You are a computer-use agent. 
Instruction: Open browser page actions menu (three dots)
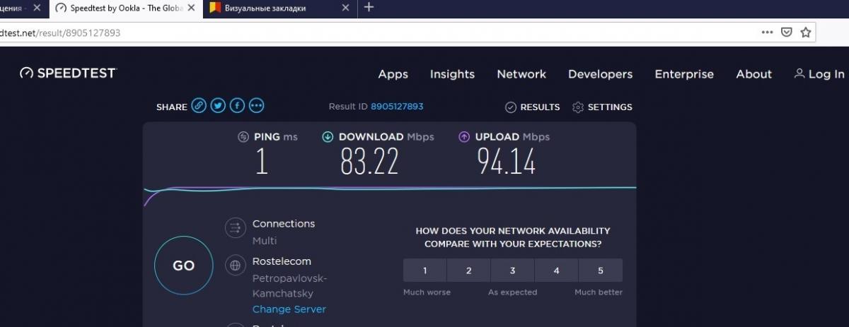pyautogui.click(x=767, y=32)
